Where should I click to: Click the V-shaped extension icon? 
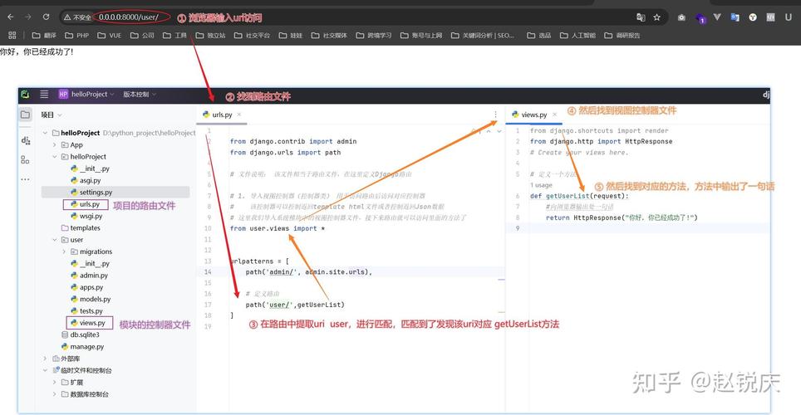coord(717,17)
